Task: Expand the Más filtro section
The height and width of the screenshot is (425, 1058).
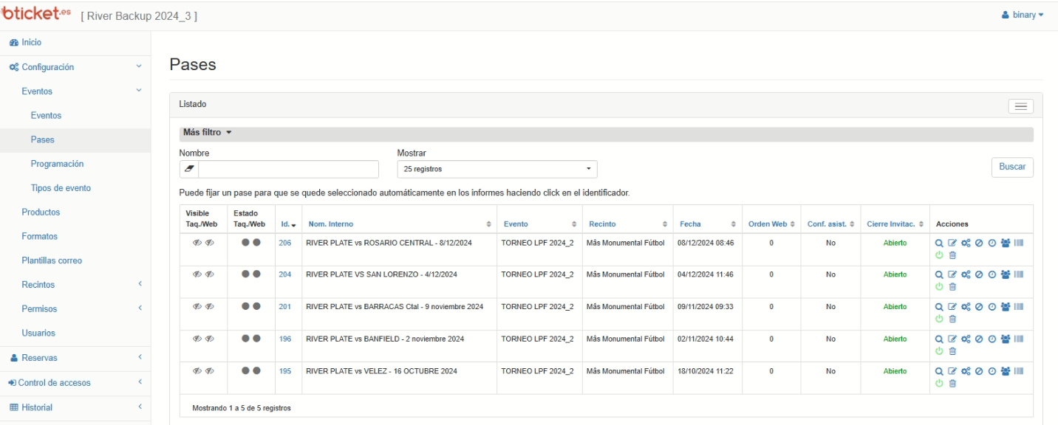Action: pos(208,133)
